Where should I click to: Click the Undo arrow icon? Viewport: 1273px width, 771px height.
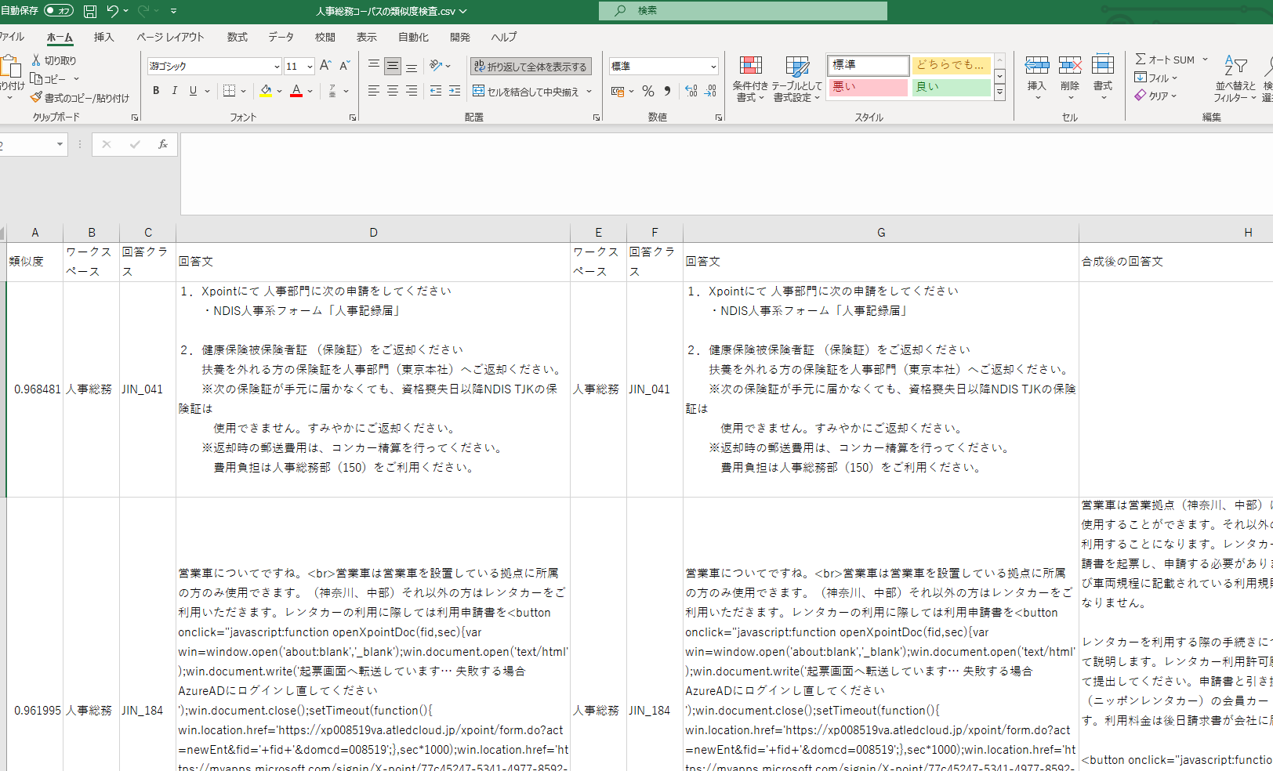tap(113, 11)
